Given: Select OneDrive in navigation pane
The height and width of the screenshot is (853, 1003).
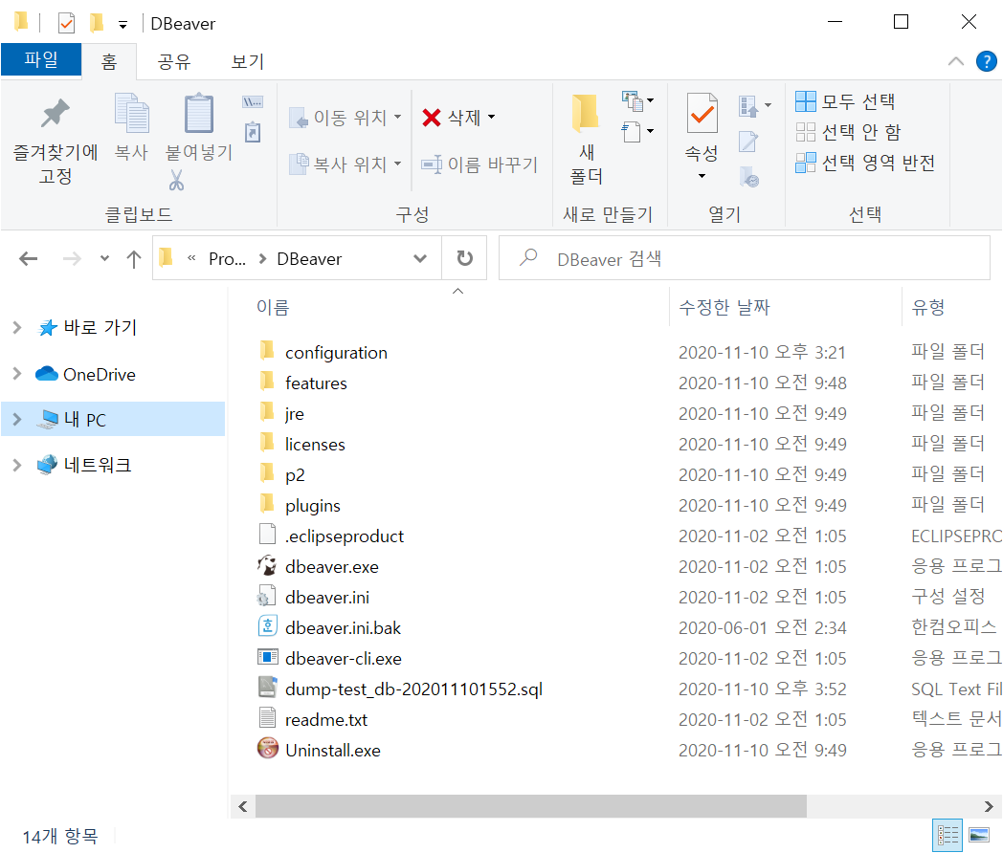Looking at the screenshot, I should [x=100, y=375].
